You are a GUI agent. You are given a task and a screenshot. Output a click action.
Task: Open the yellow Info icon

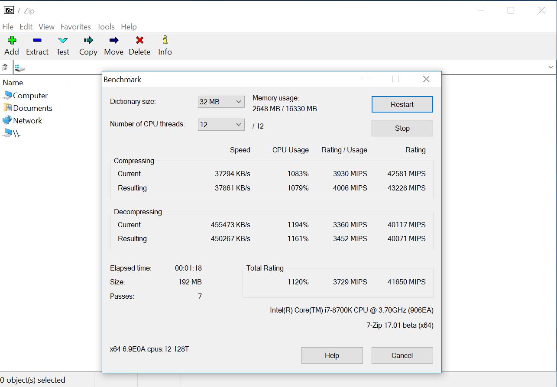(165, 40)
